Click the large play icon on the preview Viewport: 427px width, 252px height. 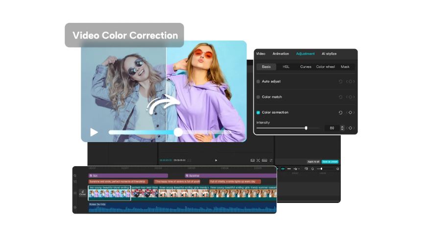pyautogui.click(x=94, y=132)
